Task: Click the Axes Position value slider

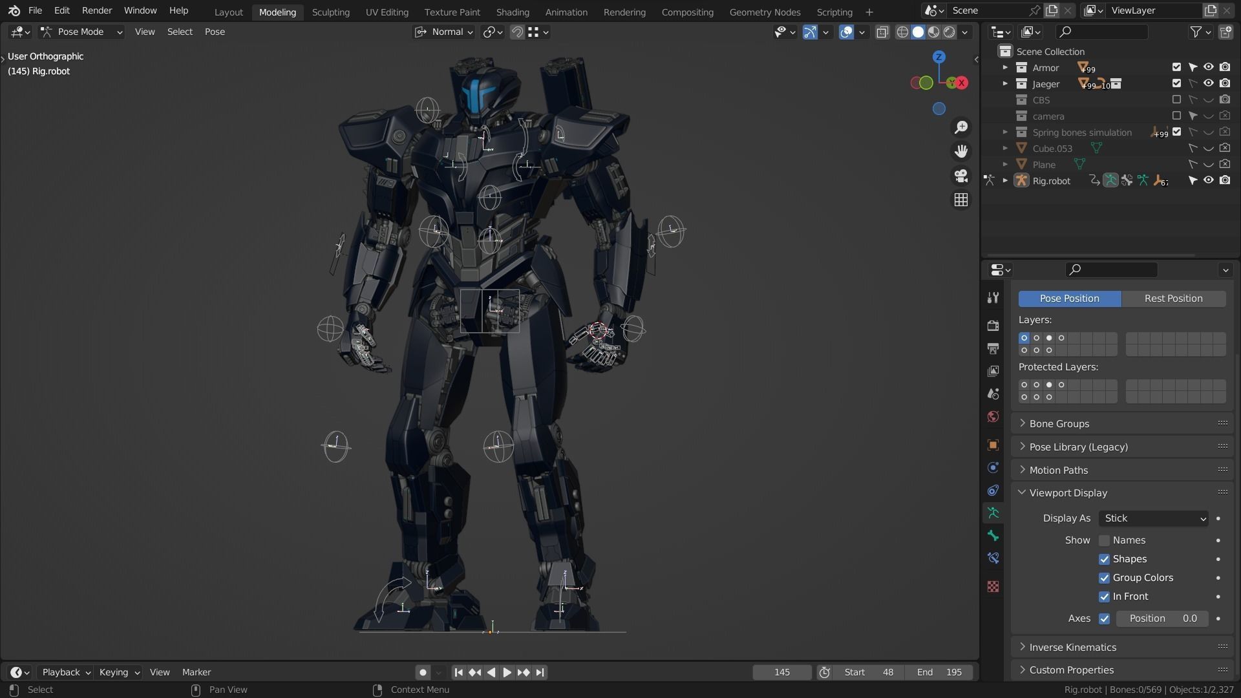Action: pos(1162,619)
